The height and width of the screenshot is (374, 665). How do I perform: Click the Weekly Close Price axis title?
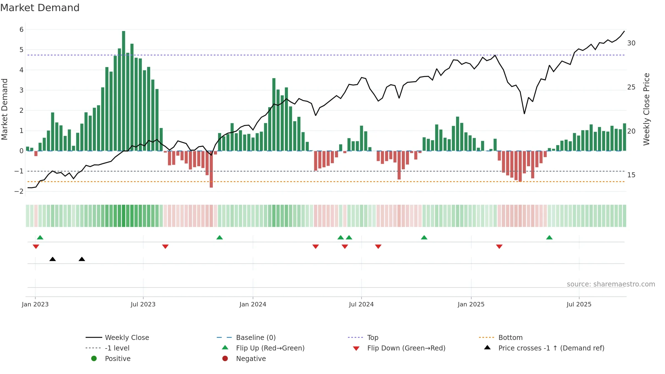[x=646, y=109]
